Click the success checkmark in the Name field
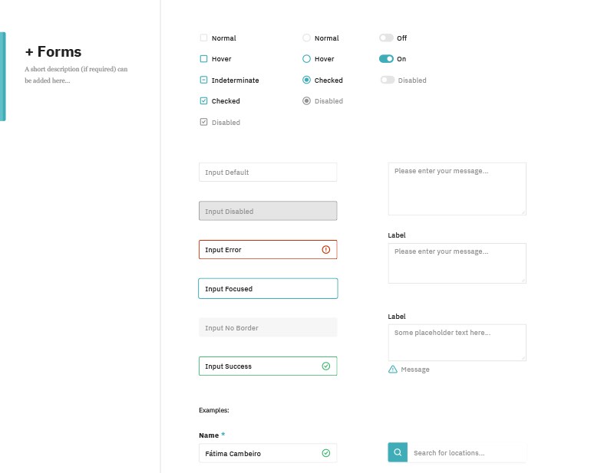 [325, 454]
